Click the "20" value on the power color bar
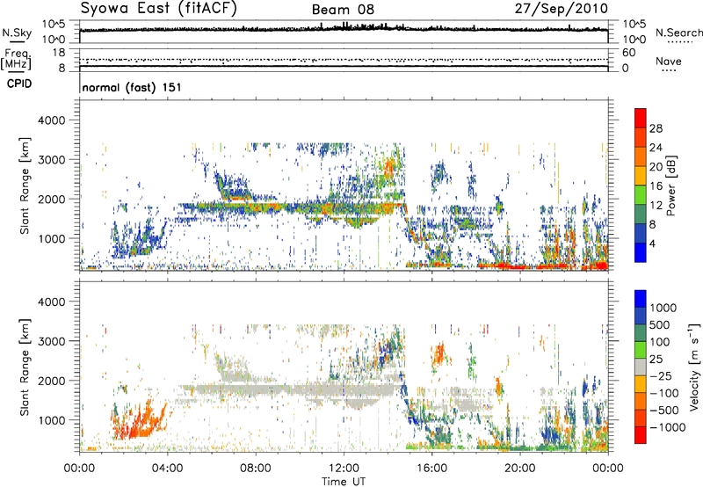703x487 pixels. click(656, 167)
